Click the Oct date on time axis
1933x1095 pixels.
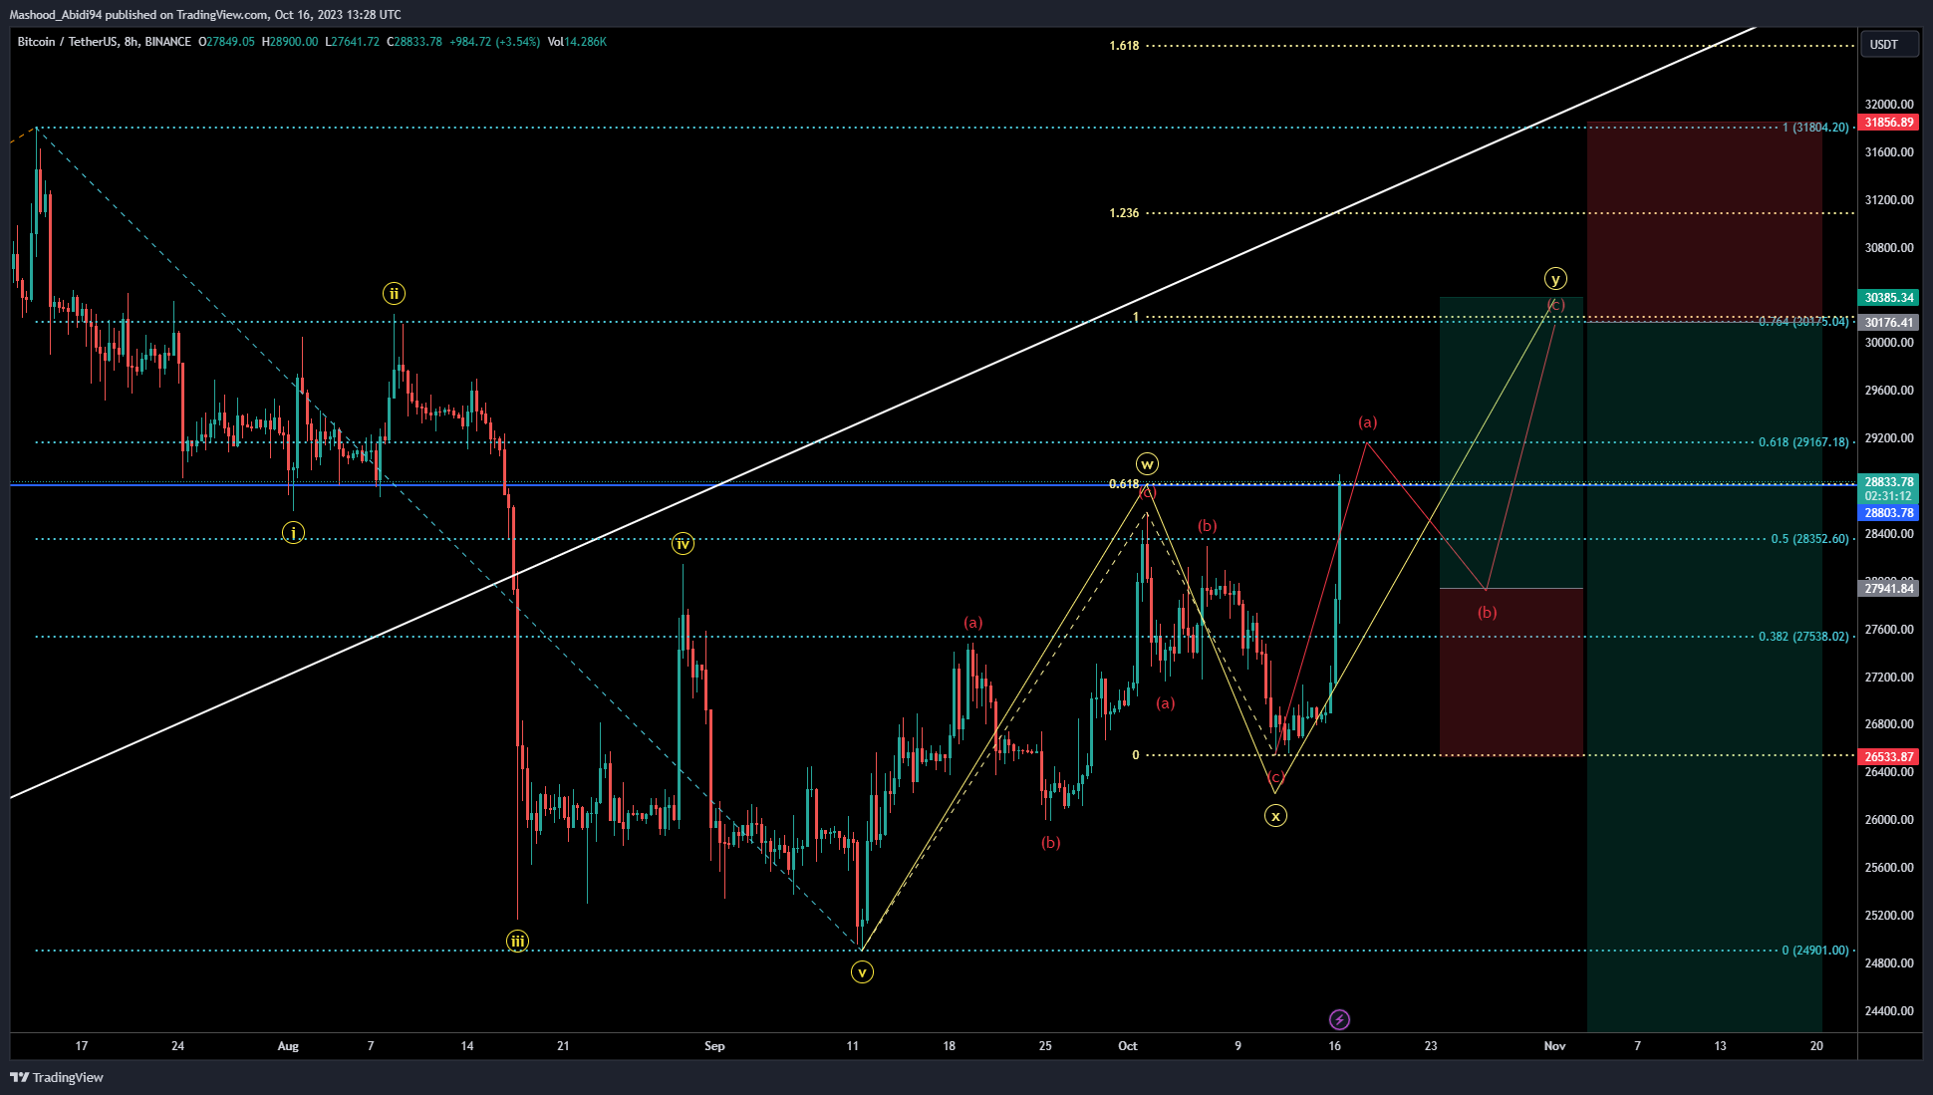pos(1128,1046)
